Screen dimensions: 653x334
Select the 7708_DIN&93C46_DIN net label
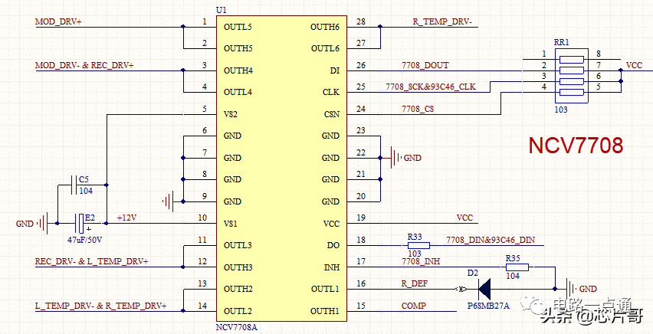tap(491, 240)
